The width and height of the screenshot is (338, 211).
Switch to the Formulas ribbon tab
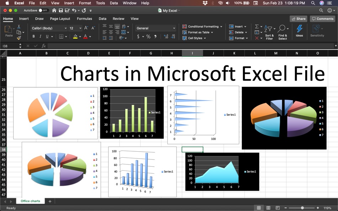84,19
